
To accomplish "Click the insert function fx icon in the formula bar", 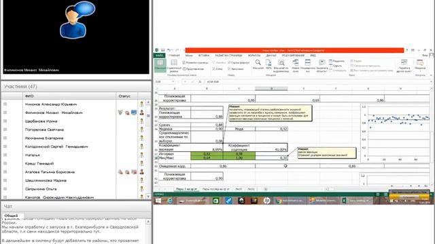I will click(x=200, y=81).
